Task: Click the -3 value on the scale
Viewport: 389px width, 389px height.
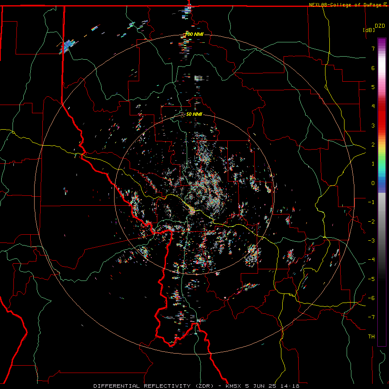Action: (371, 241)
